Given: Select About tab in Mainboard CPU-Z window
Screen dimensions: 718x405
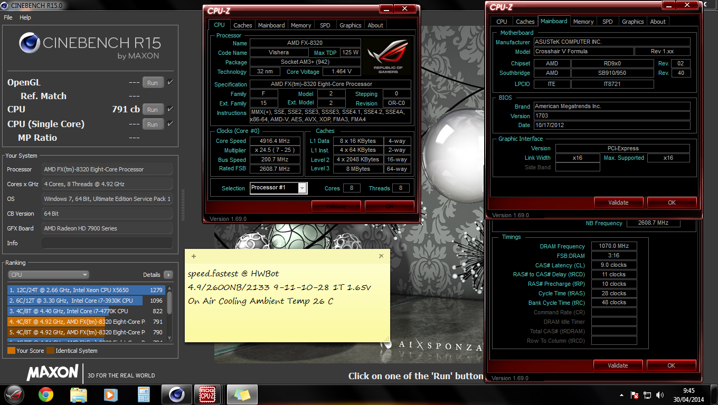Looking at the screenshot, I should (x=658, y=22).
